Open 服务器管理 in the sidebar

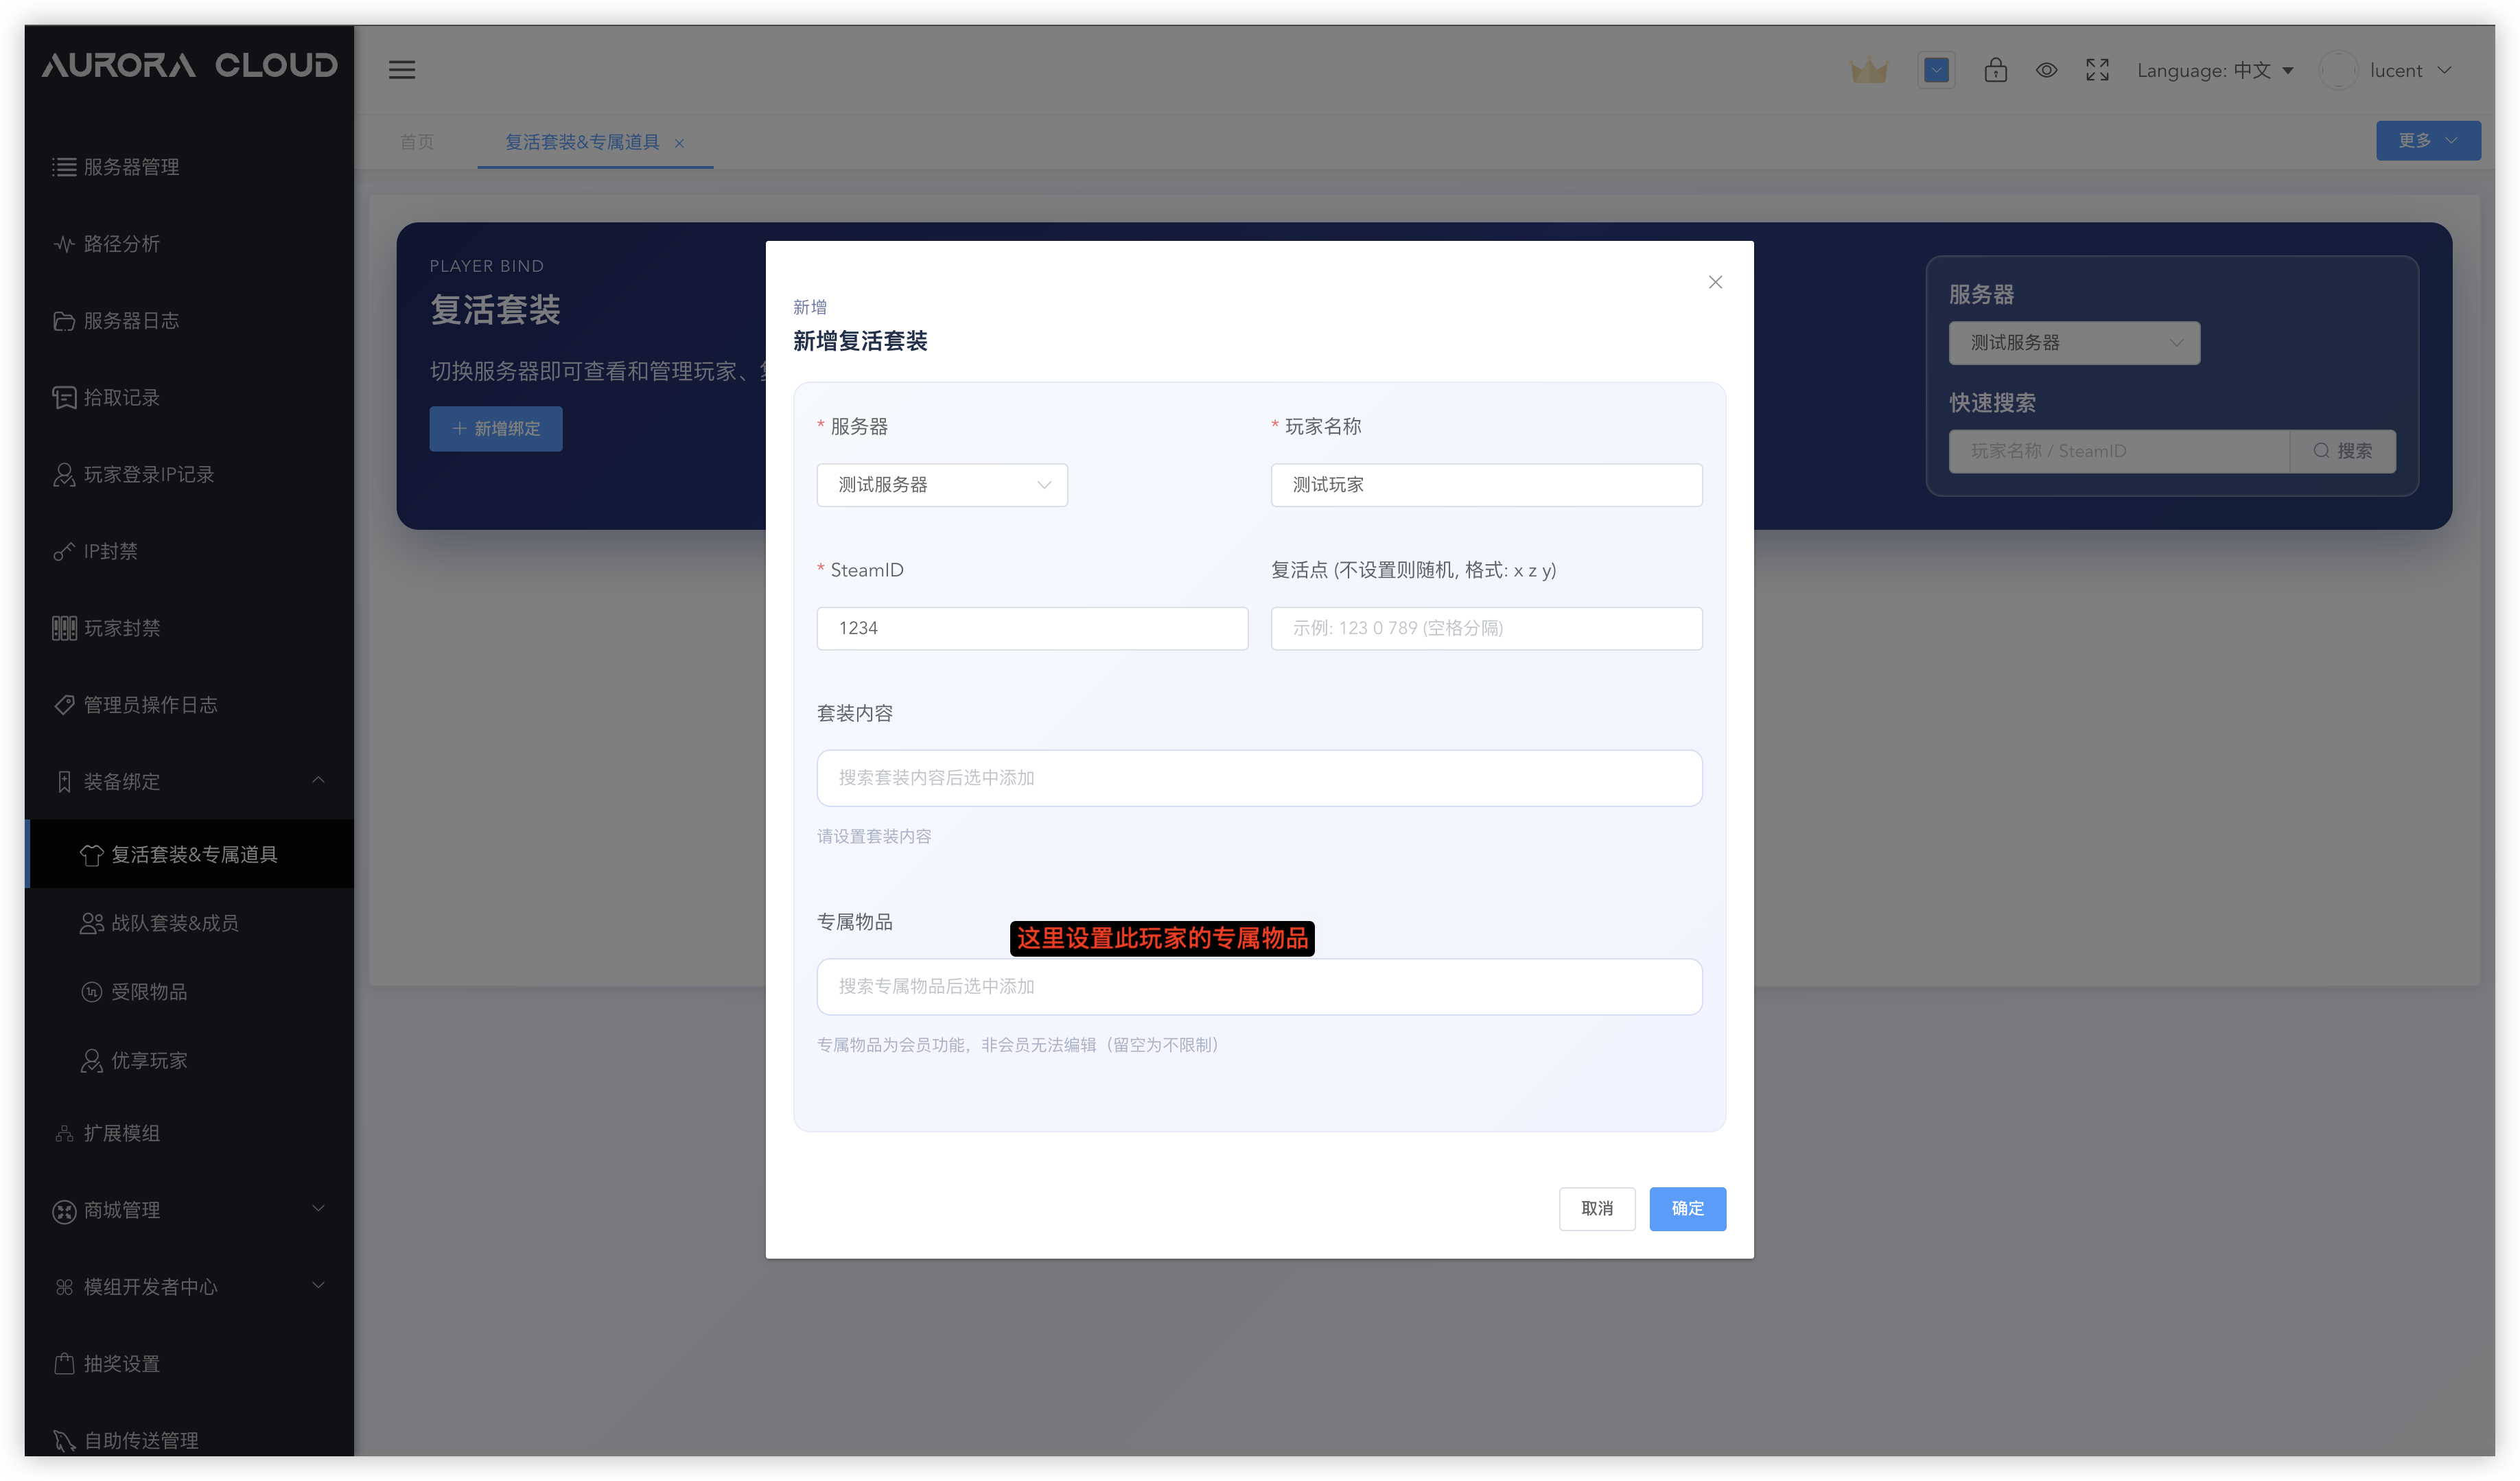[131, 167]
